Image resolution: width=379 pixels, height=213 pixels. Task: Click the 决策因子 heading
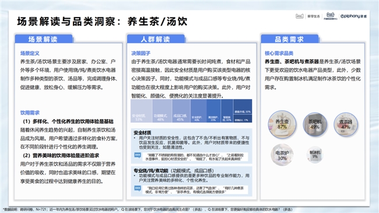point(141,53)
